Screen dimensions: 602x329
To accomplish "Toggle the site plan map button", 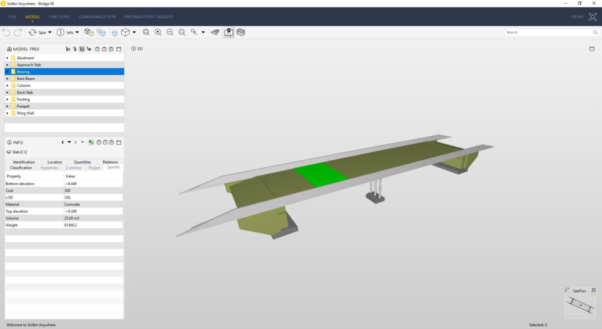I will 229,32.
